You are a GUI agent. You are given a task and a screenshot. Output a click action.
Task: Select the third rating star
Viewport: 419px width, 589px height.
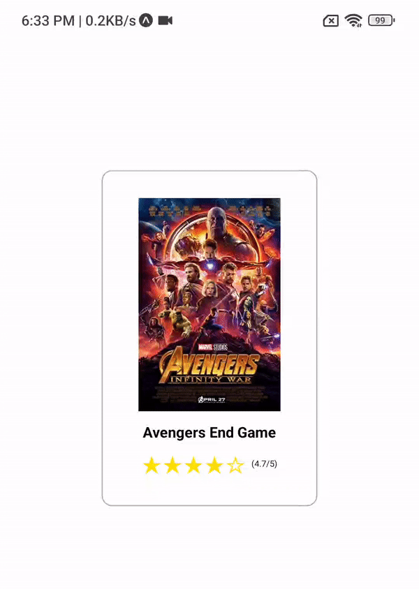coord(193,465)
